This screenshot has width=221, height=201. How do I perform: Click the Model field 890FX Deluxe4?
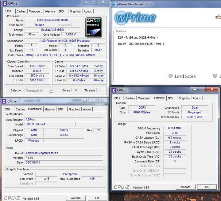[x=50, y=124]
